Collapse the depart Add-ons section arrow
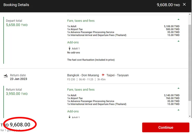The width and height of the screenshot is (192, 134). coord(178,41)
